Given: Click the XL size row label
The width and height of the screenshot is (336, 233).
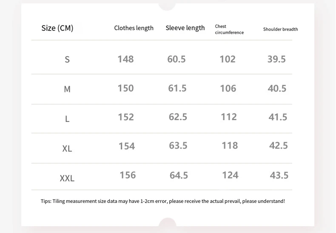Looking at the screenshot, I should 67,149.
